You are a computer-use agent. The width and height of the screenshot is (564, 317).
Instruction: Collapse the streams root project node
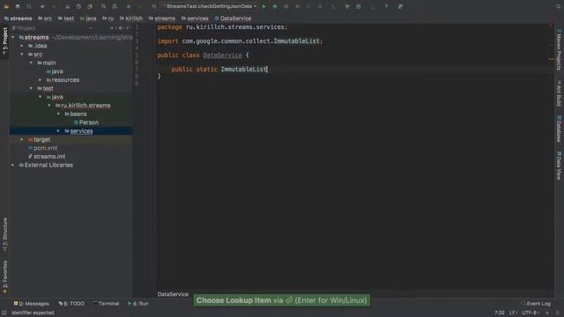[x=13, y=37]
